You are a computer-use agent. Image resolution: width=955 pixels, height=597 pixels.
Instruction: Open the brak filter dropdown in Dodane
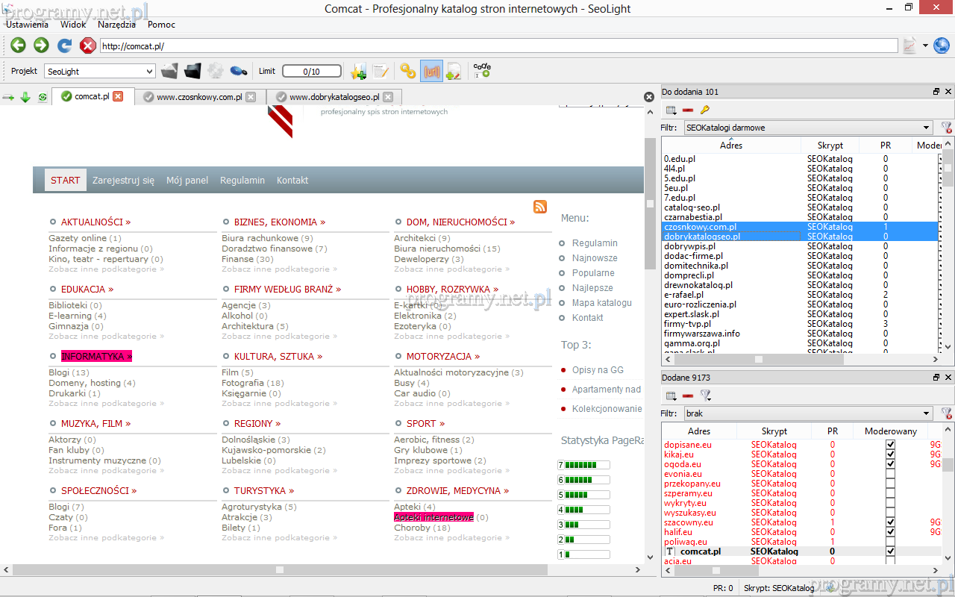(x=926, y=413)
